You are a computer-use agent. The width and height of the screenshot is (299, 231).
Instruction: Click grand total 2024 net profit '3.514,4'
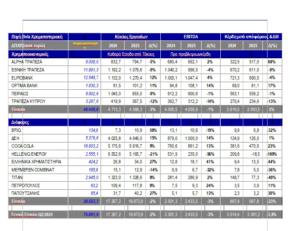pyautogui.click(x=233, y=214)
